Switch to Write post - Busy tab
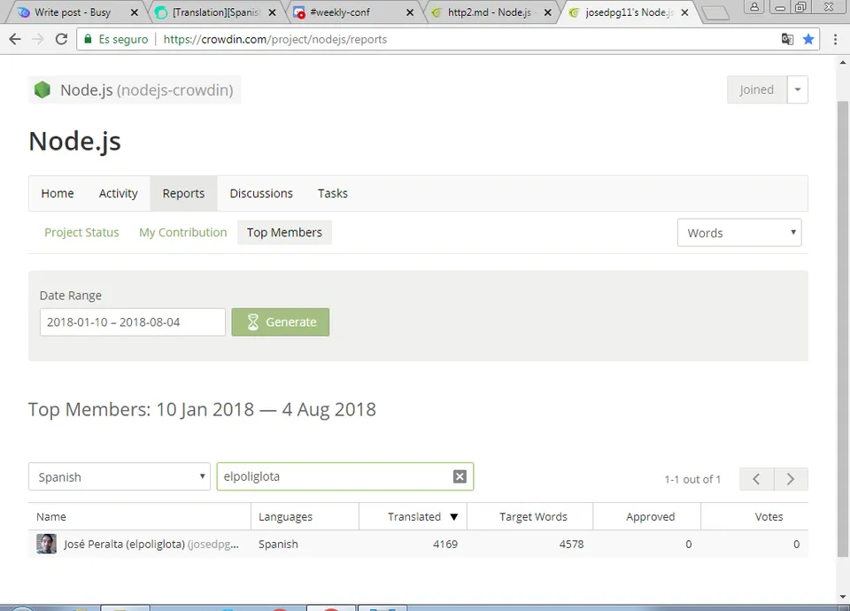This screenshot has height=611, width=850. tap(72, 12)
